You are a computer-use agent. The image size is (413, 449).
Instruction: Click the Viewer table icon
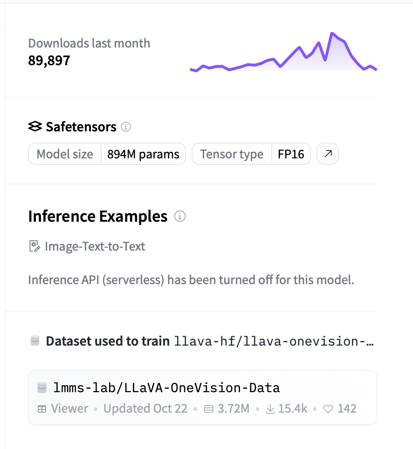click(42, 409)
